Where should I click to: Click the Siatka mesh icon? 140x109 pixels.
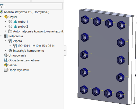6,65
